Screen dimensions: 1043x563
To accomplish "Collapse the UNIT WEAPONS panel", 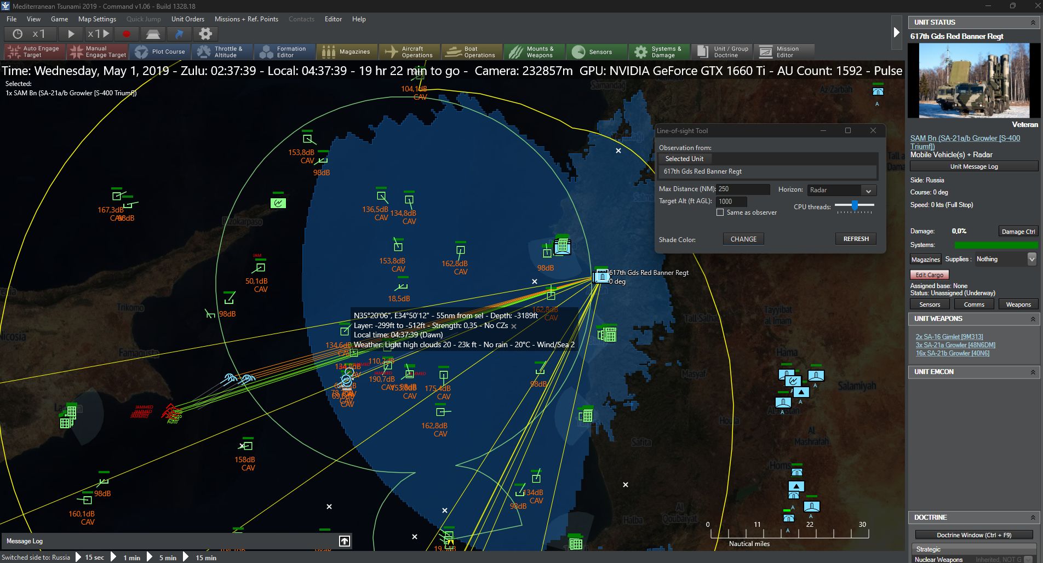I will [x=1033, y=319].
